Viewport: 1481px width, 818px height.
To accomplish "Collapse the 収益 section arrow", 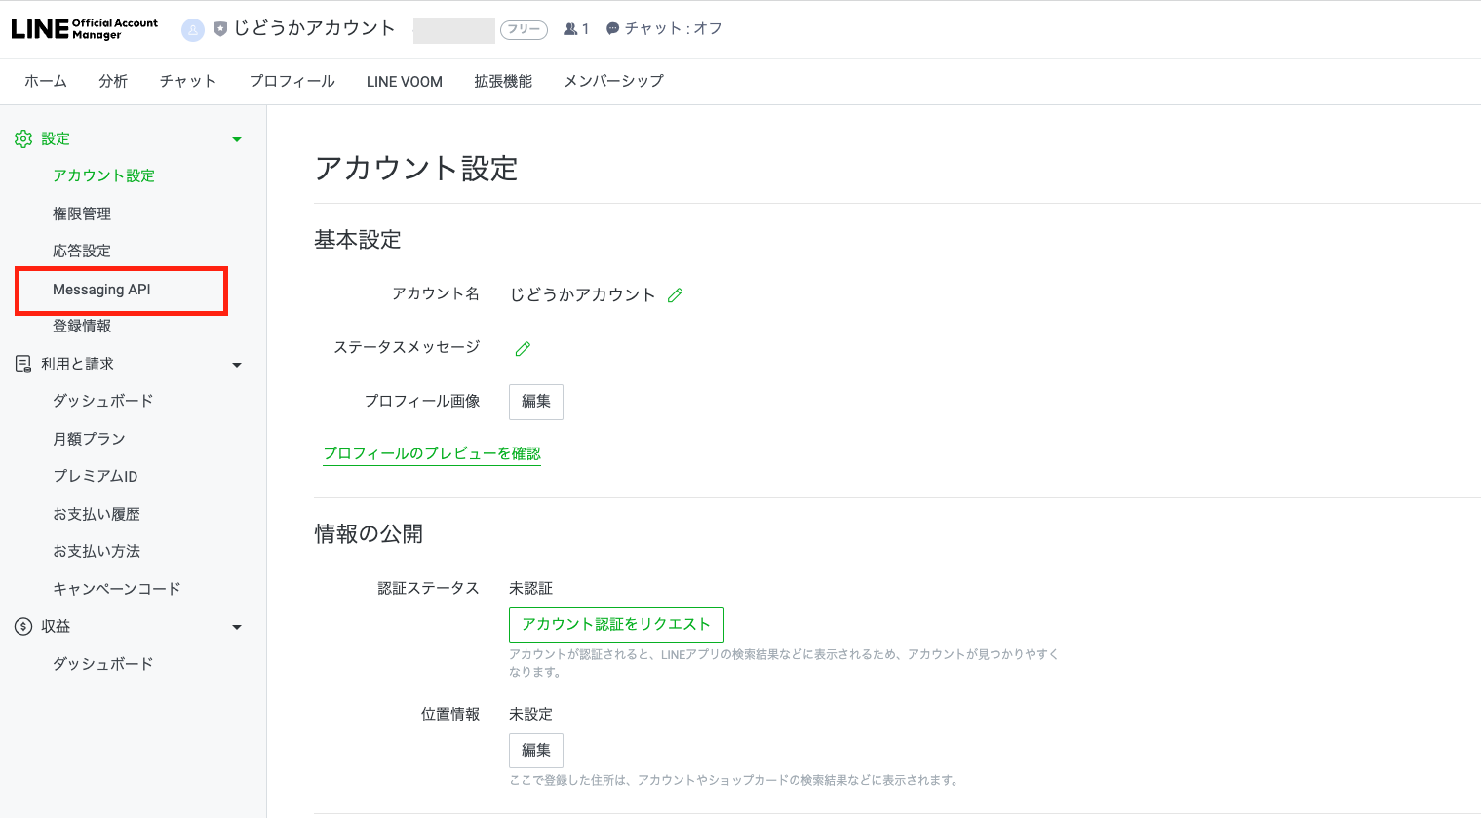I will (x=236, y=628).
